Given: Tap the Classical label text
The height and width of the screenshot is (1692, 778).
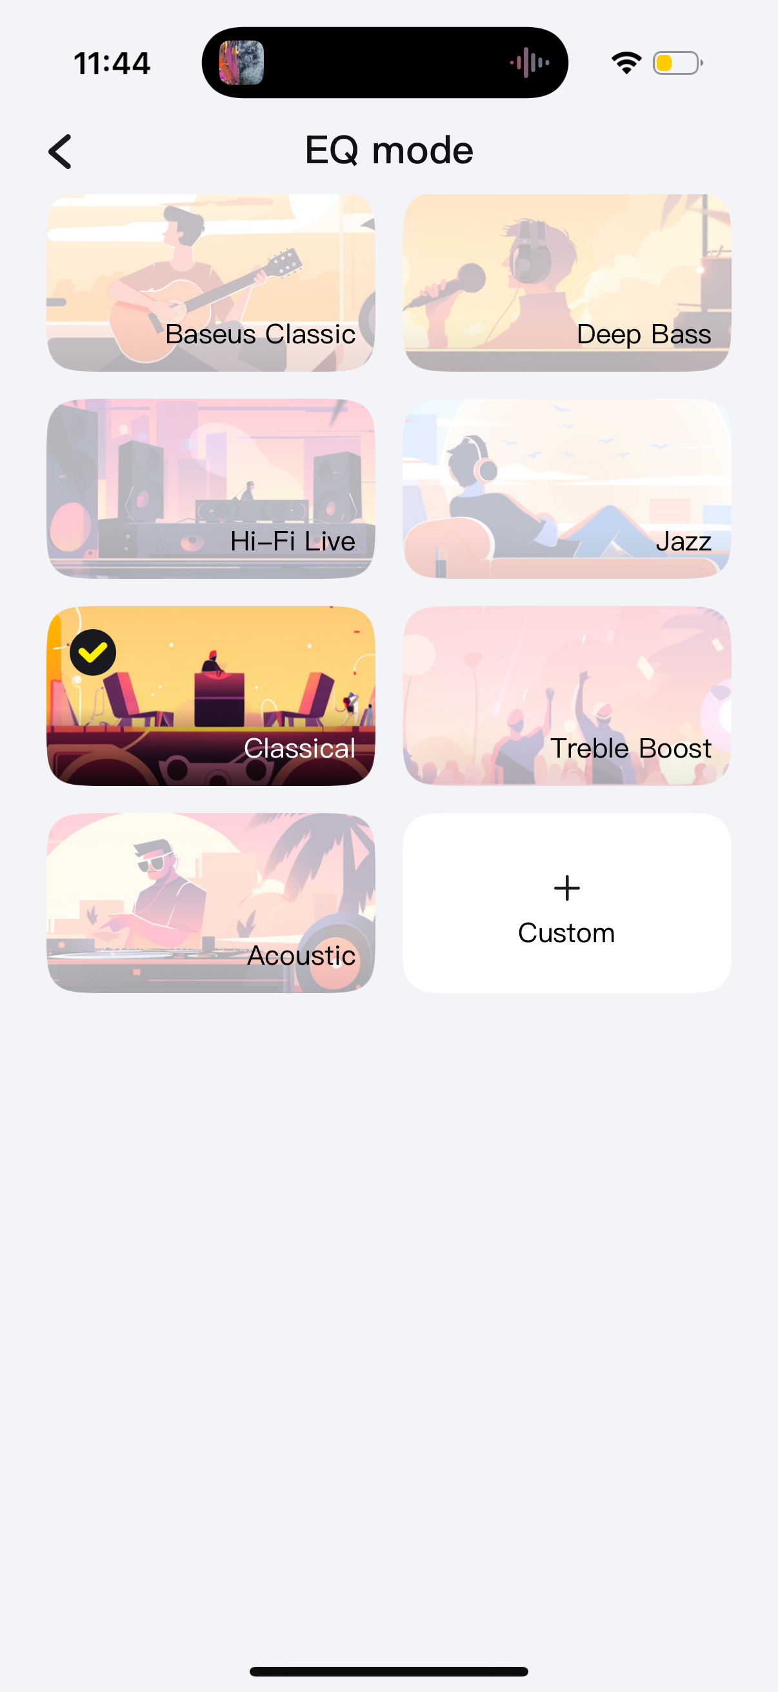Looking at the screenshot, I should pyautogui.click(x=299, y=748).
